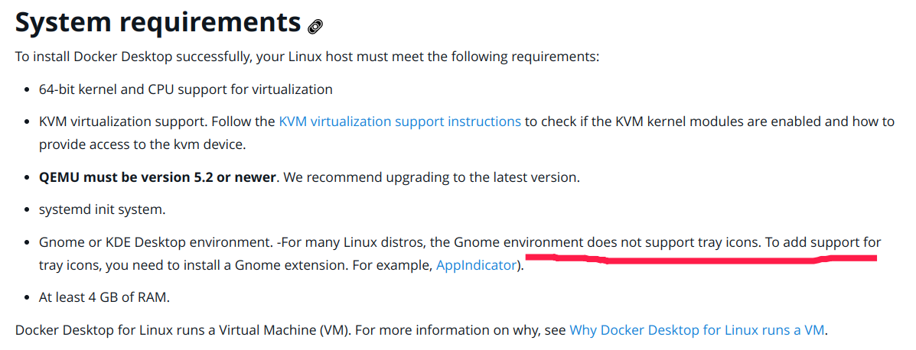Click the phrase does not support tray icons
Screen dimensions: 916x350
tap(674, 243)
